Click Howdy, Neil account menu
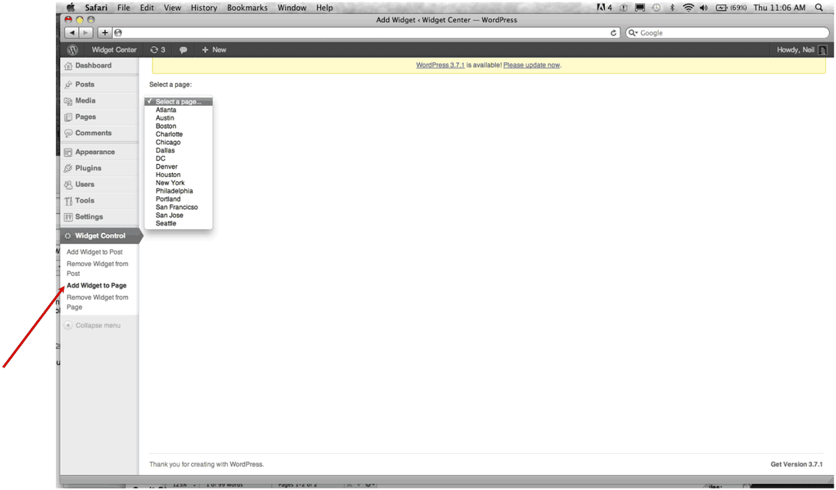Image resolution: width=836 pixels, height=490 pixels. coord(795,50)
